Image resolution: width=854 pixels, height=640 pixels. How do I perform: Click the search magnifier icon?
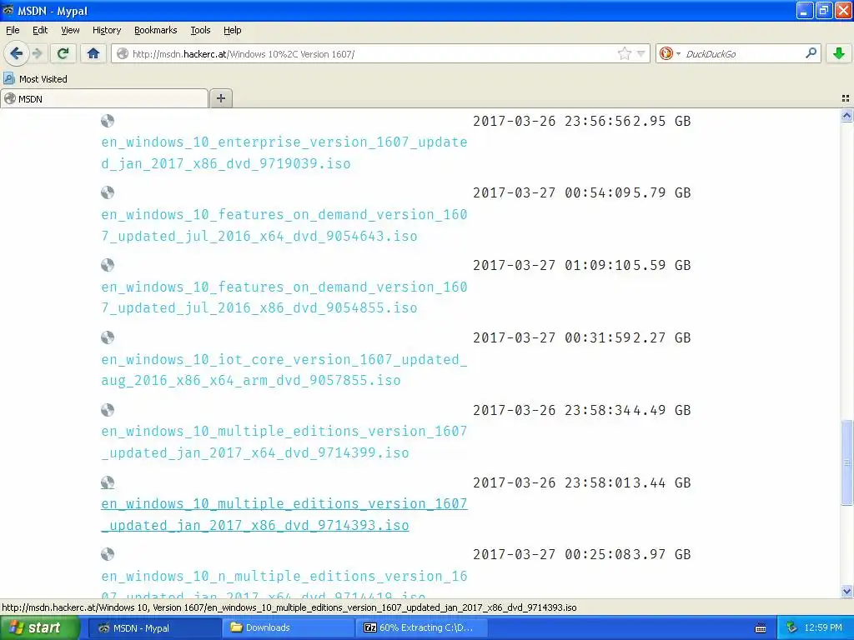coord(811,53)
